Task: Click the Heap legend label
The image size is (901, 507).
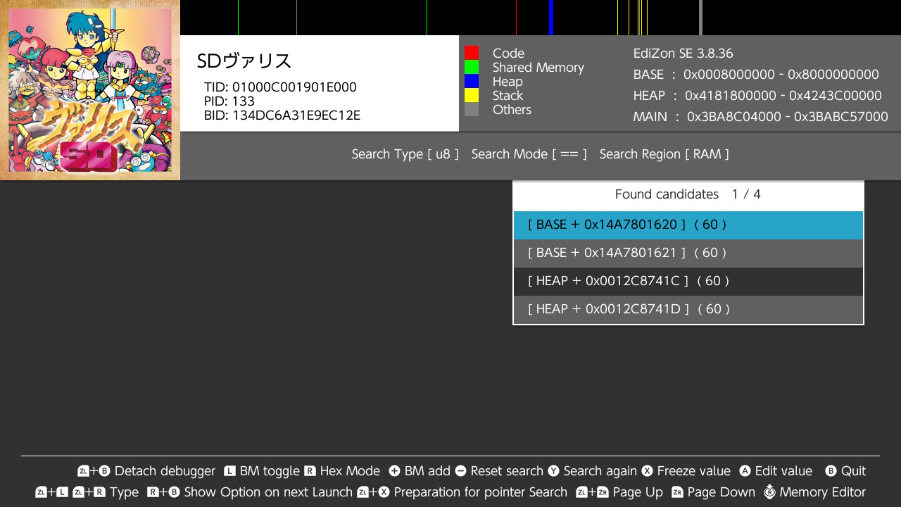Action: click(508, 82)
